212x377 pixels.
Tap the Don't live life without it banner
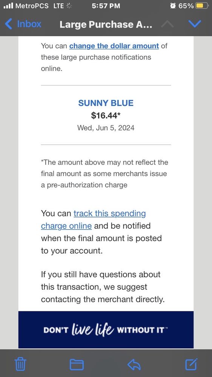[106, 329]
